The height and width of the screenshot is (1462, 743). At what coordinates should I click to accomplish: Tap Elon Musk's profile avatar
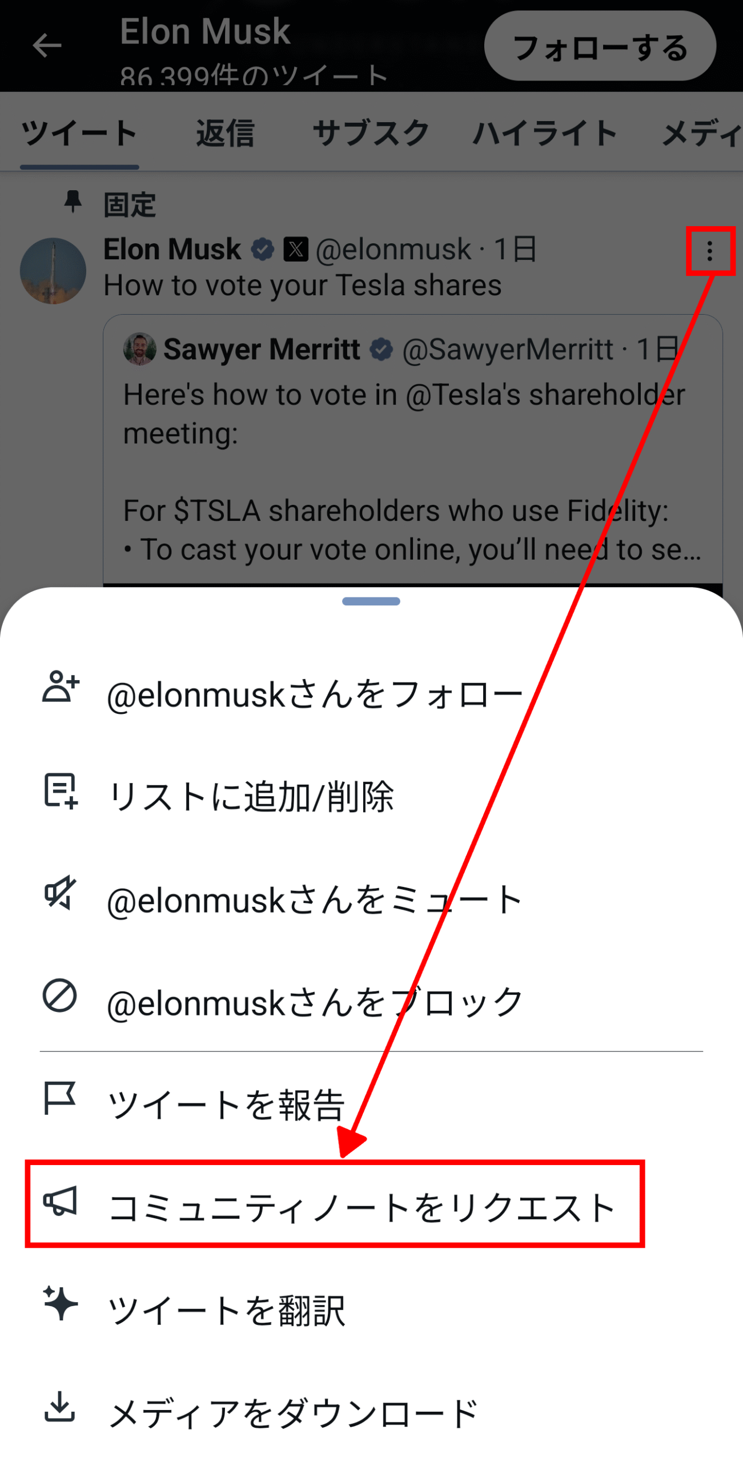pyautogui.click(x=53, y=271)
